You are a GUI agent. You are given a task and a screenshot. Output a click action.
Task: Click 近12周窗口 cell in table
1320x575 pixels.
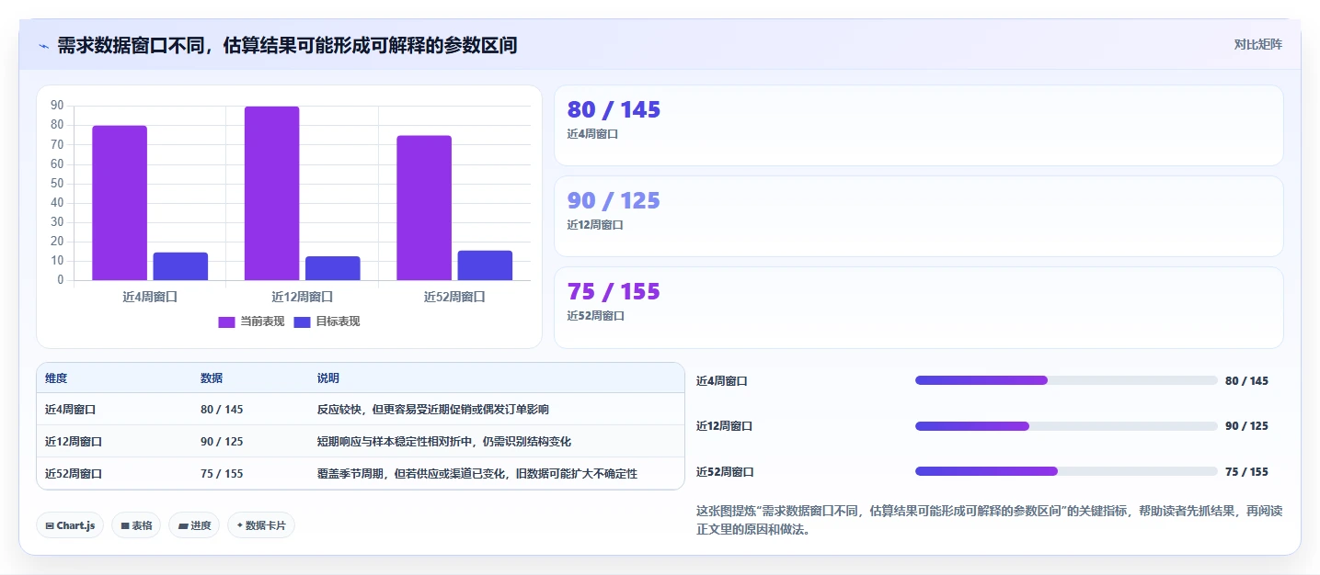74,442
